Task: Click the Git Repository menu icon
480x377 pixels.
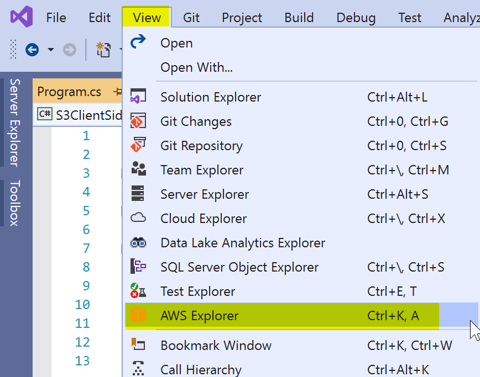Action: click(138, 145)
